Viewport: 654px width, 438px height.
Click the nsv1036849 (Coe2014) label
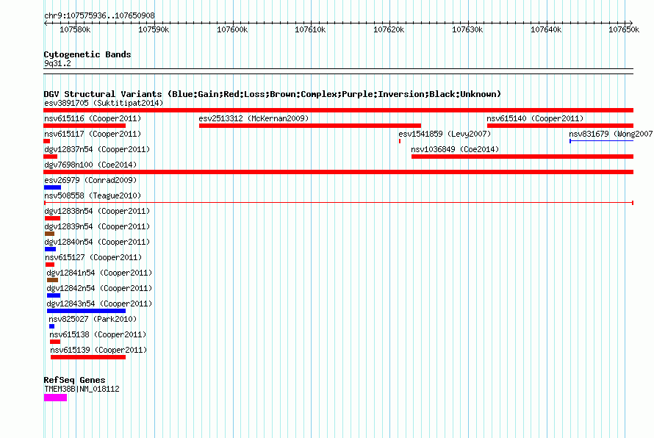coord(455,149)
